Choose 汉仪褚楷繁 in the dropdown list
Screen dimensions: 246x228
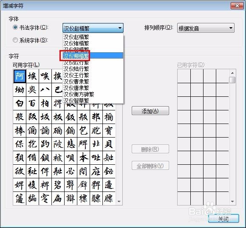[93, 43]
